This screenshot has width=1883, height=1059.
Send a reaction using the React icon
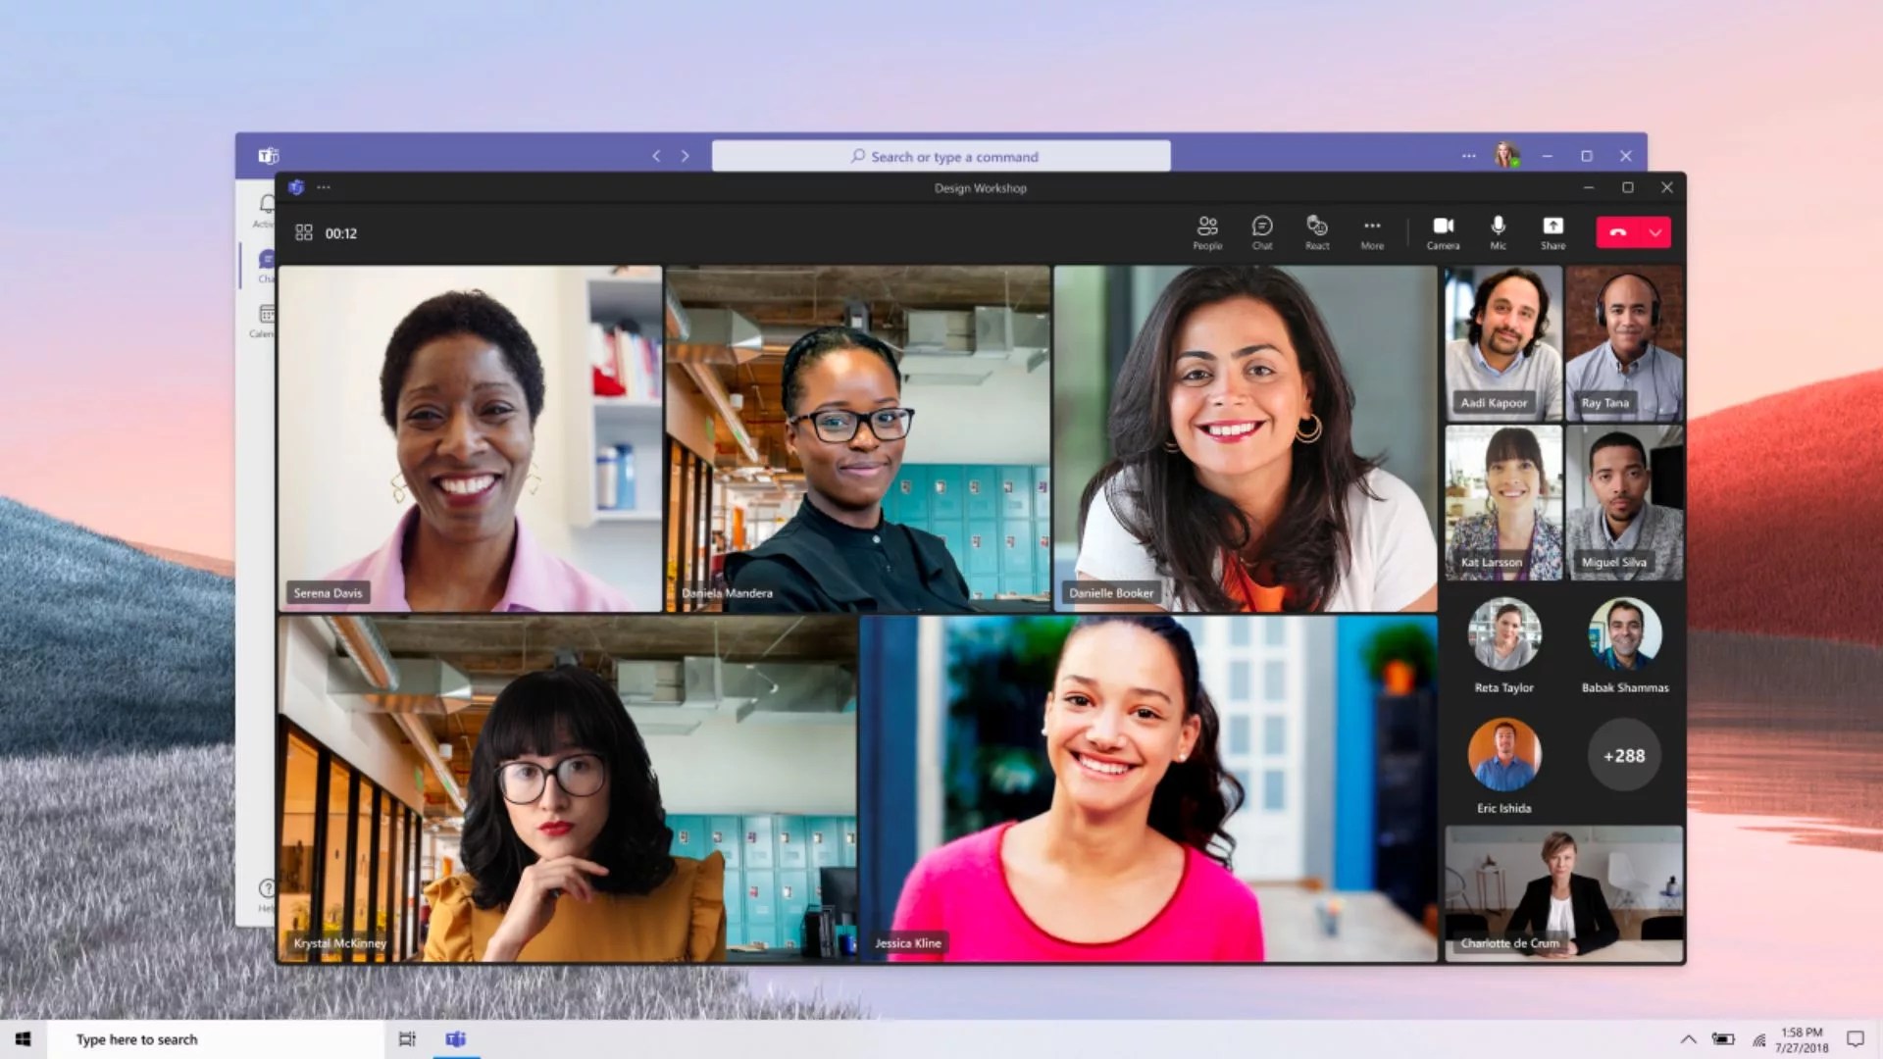click(1317, 232)
